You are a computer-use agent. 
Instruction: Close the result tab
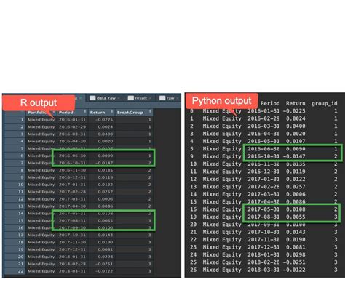151,98
